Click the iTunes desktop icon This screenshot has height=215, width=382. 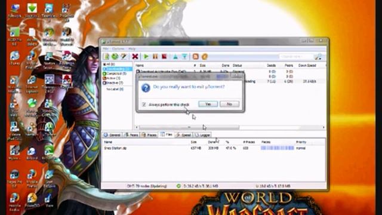coord(14,59)
